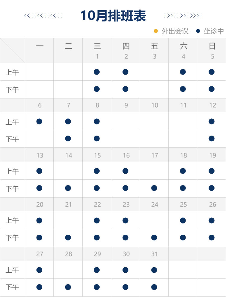Click date 9 in the calendar

(x=126, y=105)
